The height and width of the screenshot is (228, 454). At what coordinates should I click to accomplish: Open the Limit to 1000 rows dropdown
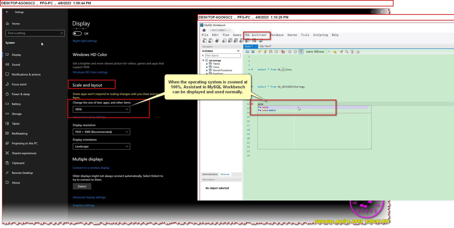[318, 52]
